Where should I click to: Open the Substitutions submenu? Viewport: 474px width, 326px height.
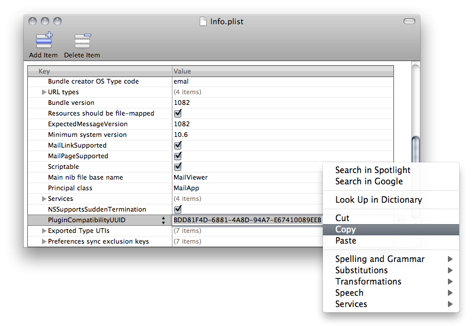coord(391,270)
